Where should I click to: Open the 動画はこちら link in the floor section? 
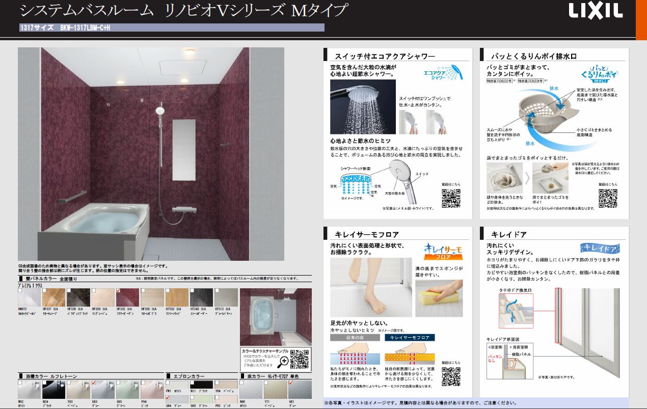coord(451,363)
